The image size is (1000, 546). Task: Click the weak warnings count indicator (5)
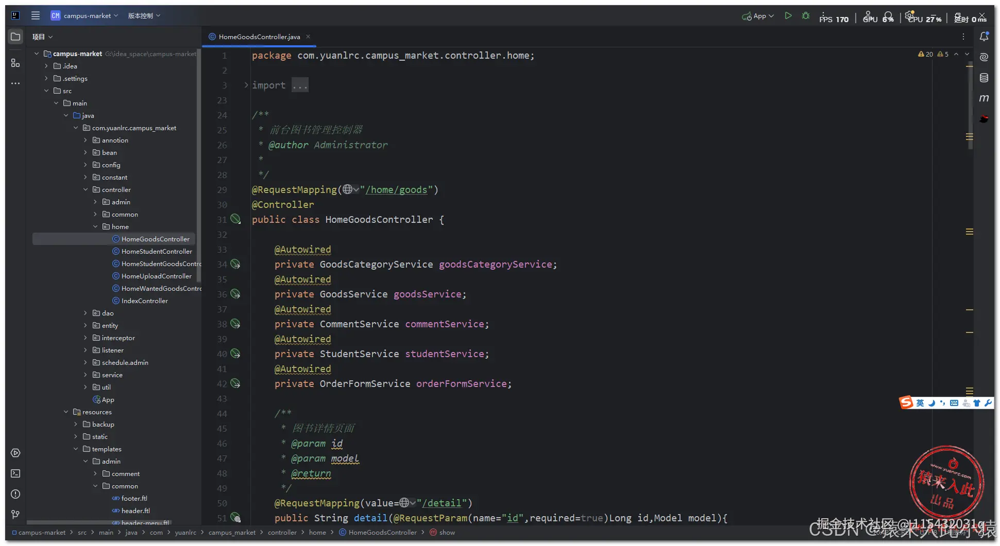[x=943, y=54]
